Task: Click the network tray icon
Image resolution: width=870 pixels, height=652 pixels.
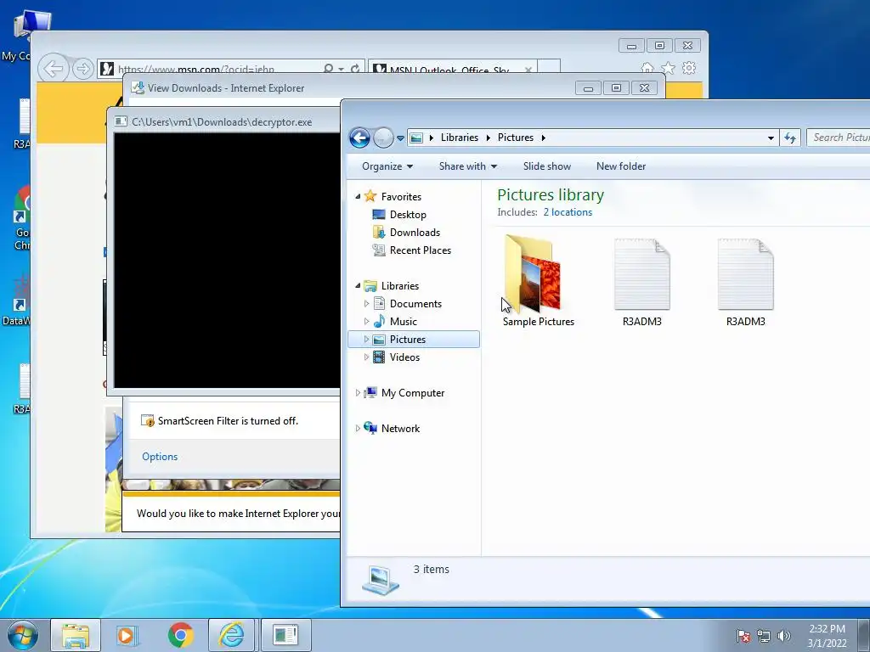Action: 764,636
